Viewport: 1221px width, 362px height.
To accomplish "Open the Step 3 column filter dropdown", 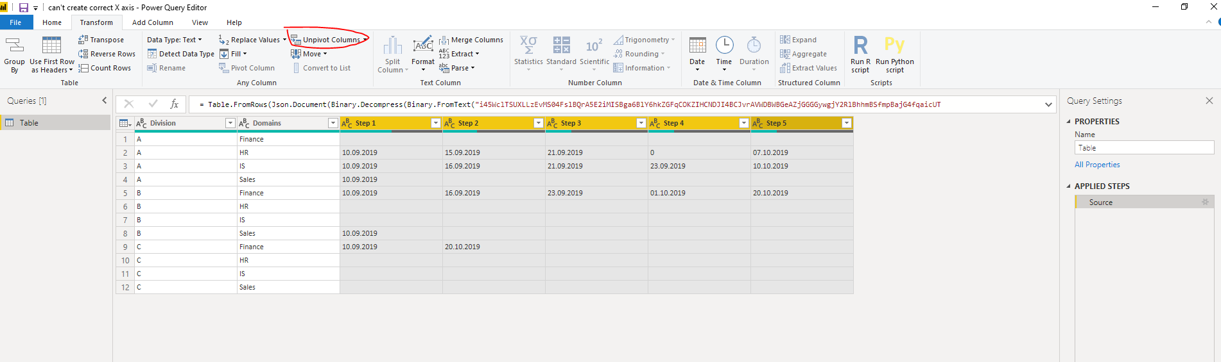I will pyautogui.click(x=641, y=123).
